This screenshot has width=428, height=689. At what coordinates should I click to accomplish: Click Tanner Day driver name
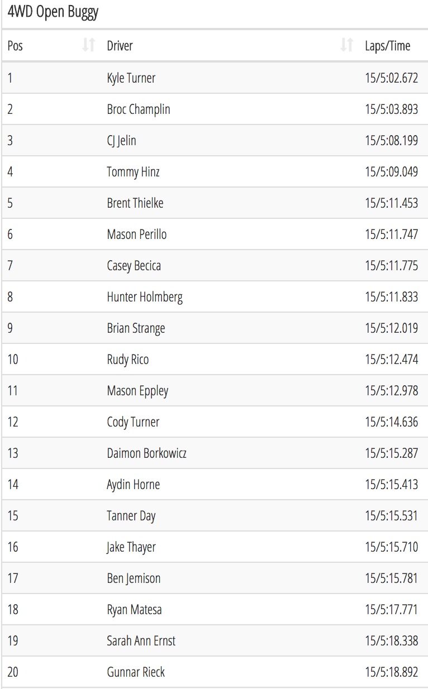click(x=131, y=516)
